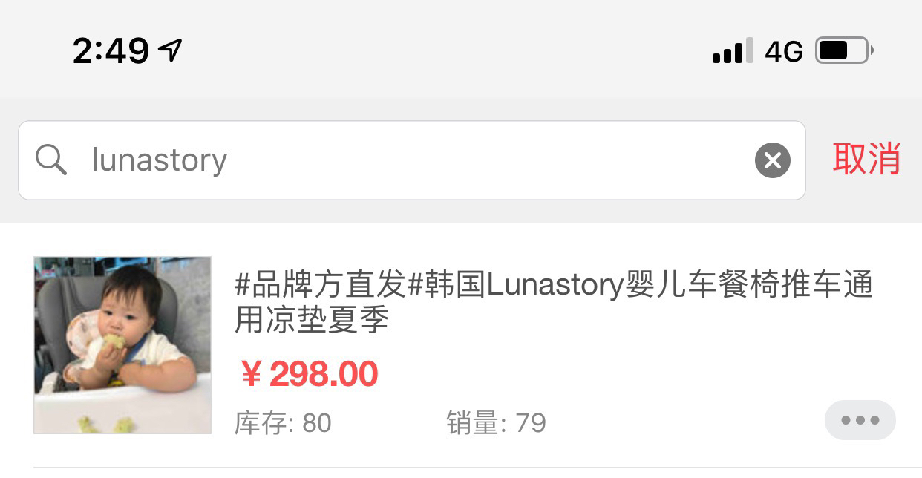Image resolution: width=922 pixels, height=478 pixels.
Task: Tap the 销量: 79 sales label
Action: [x=496, y=423]
